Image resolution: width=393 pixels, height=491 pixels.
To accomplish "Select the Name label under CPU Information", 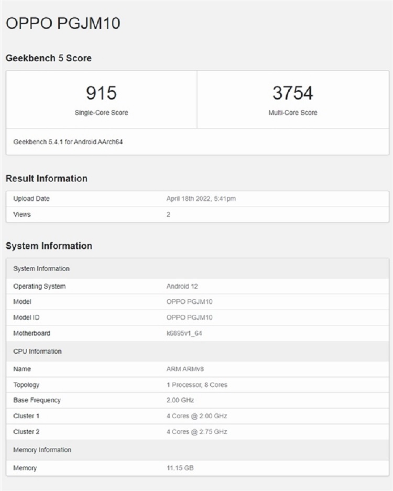I will click(x=22, y=369).
